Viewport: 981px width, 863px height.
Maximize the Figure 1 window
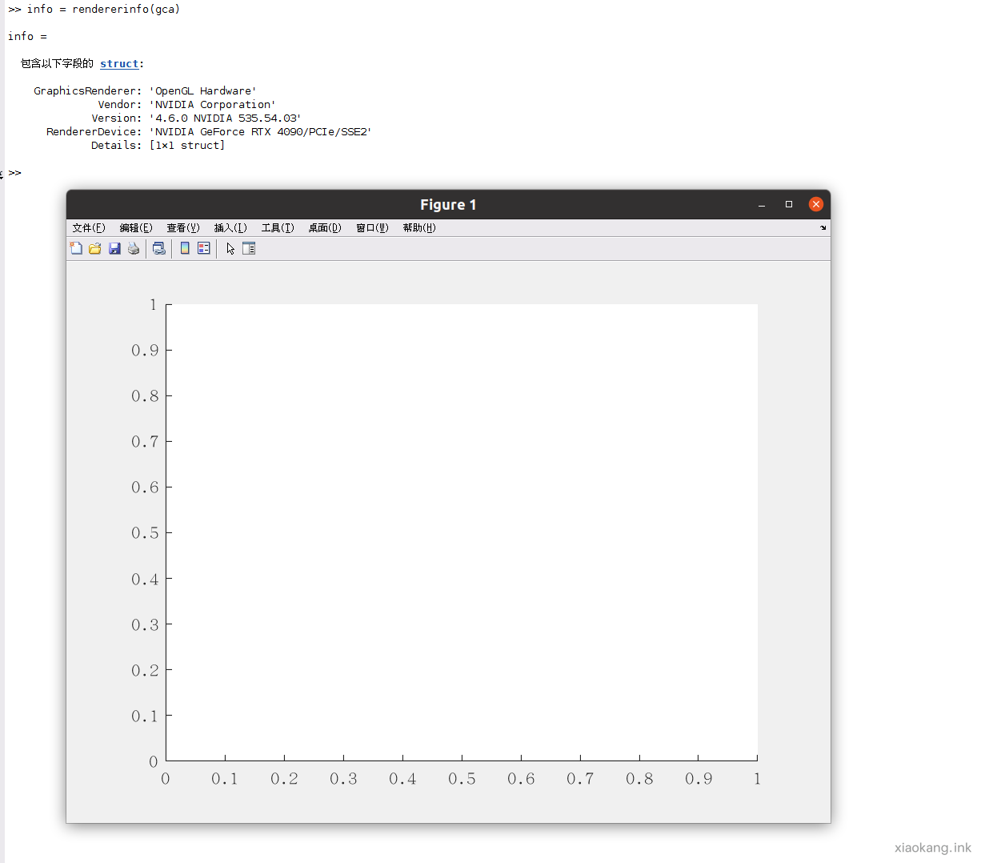[789, 204]
